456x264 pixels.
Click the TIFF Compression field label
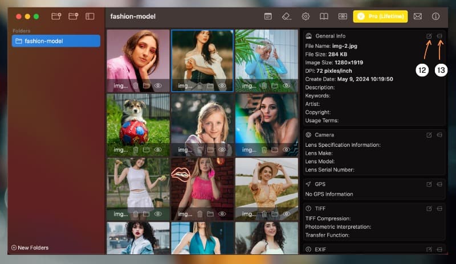pyautogui.click(x=328, y=218)
